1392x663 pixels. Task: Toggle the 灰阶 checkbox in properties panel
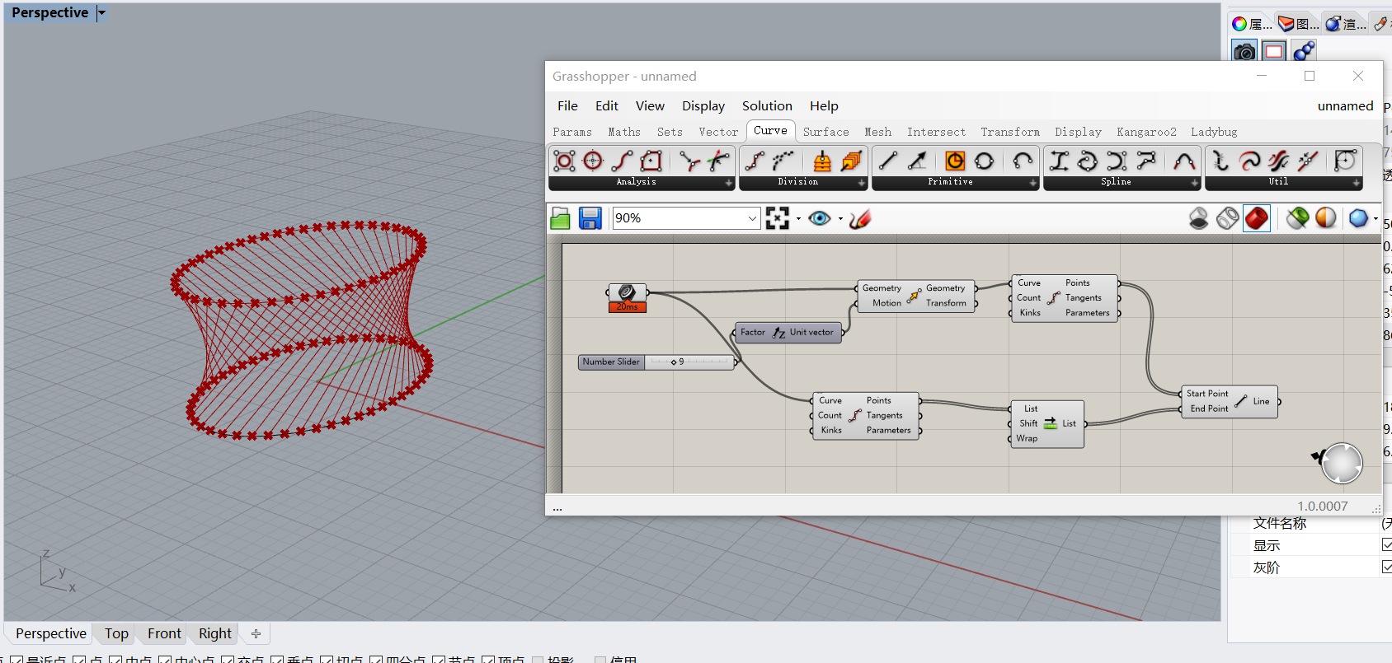tap(1387, 567)
